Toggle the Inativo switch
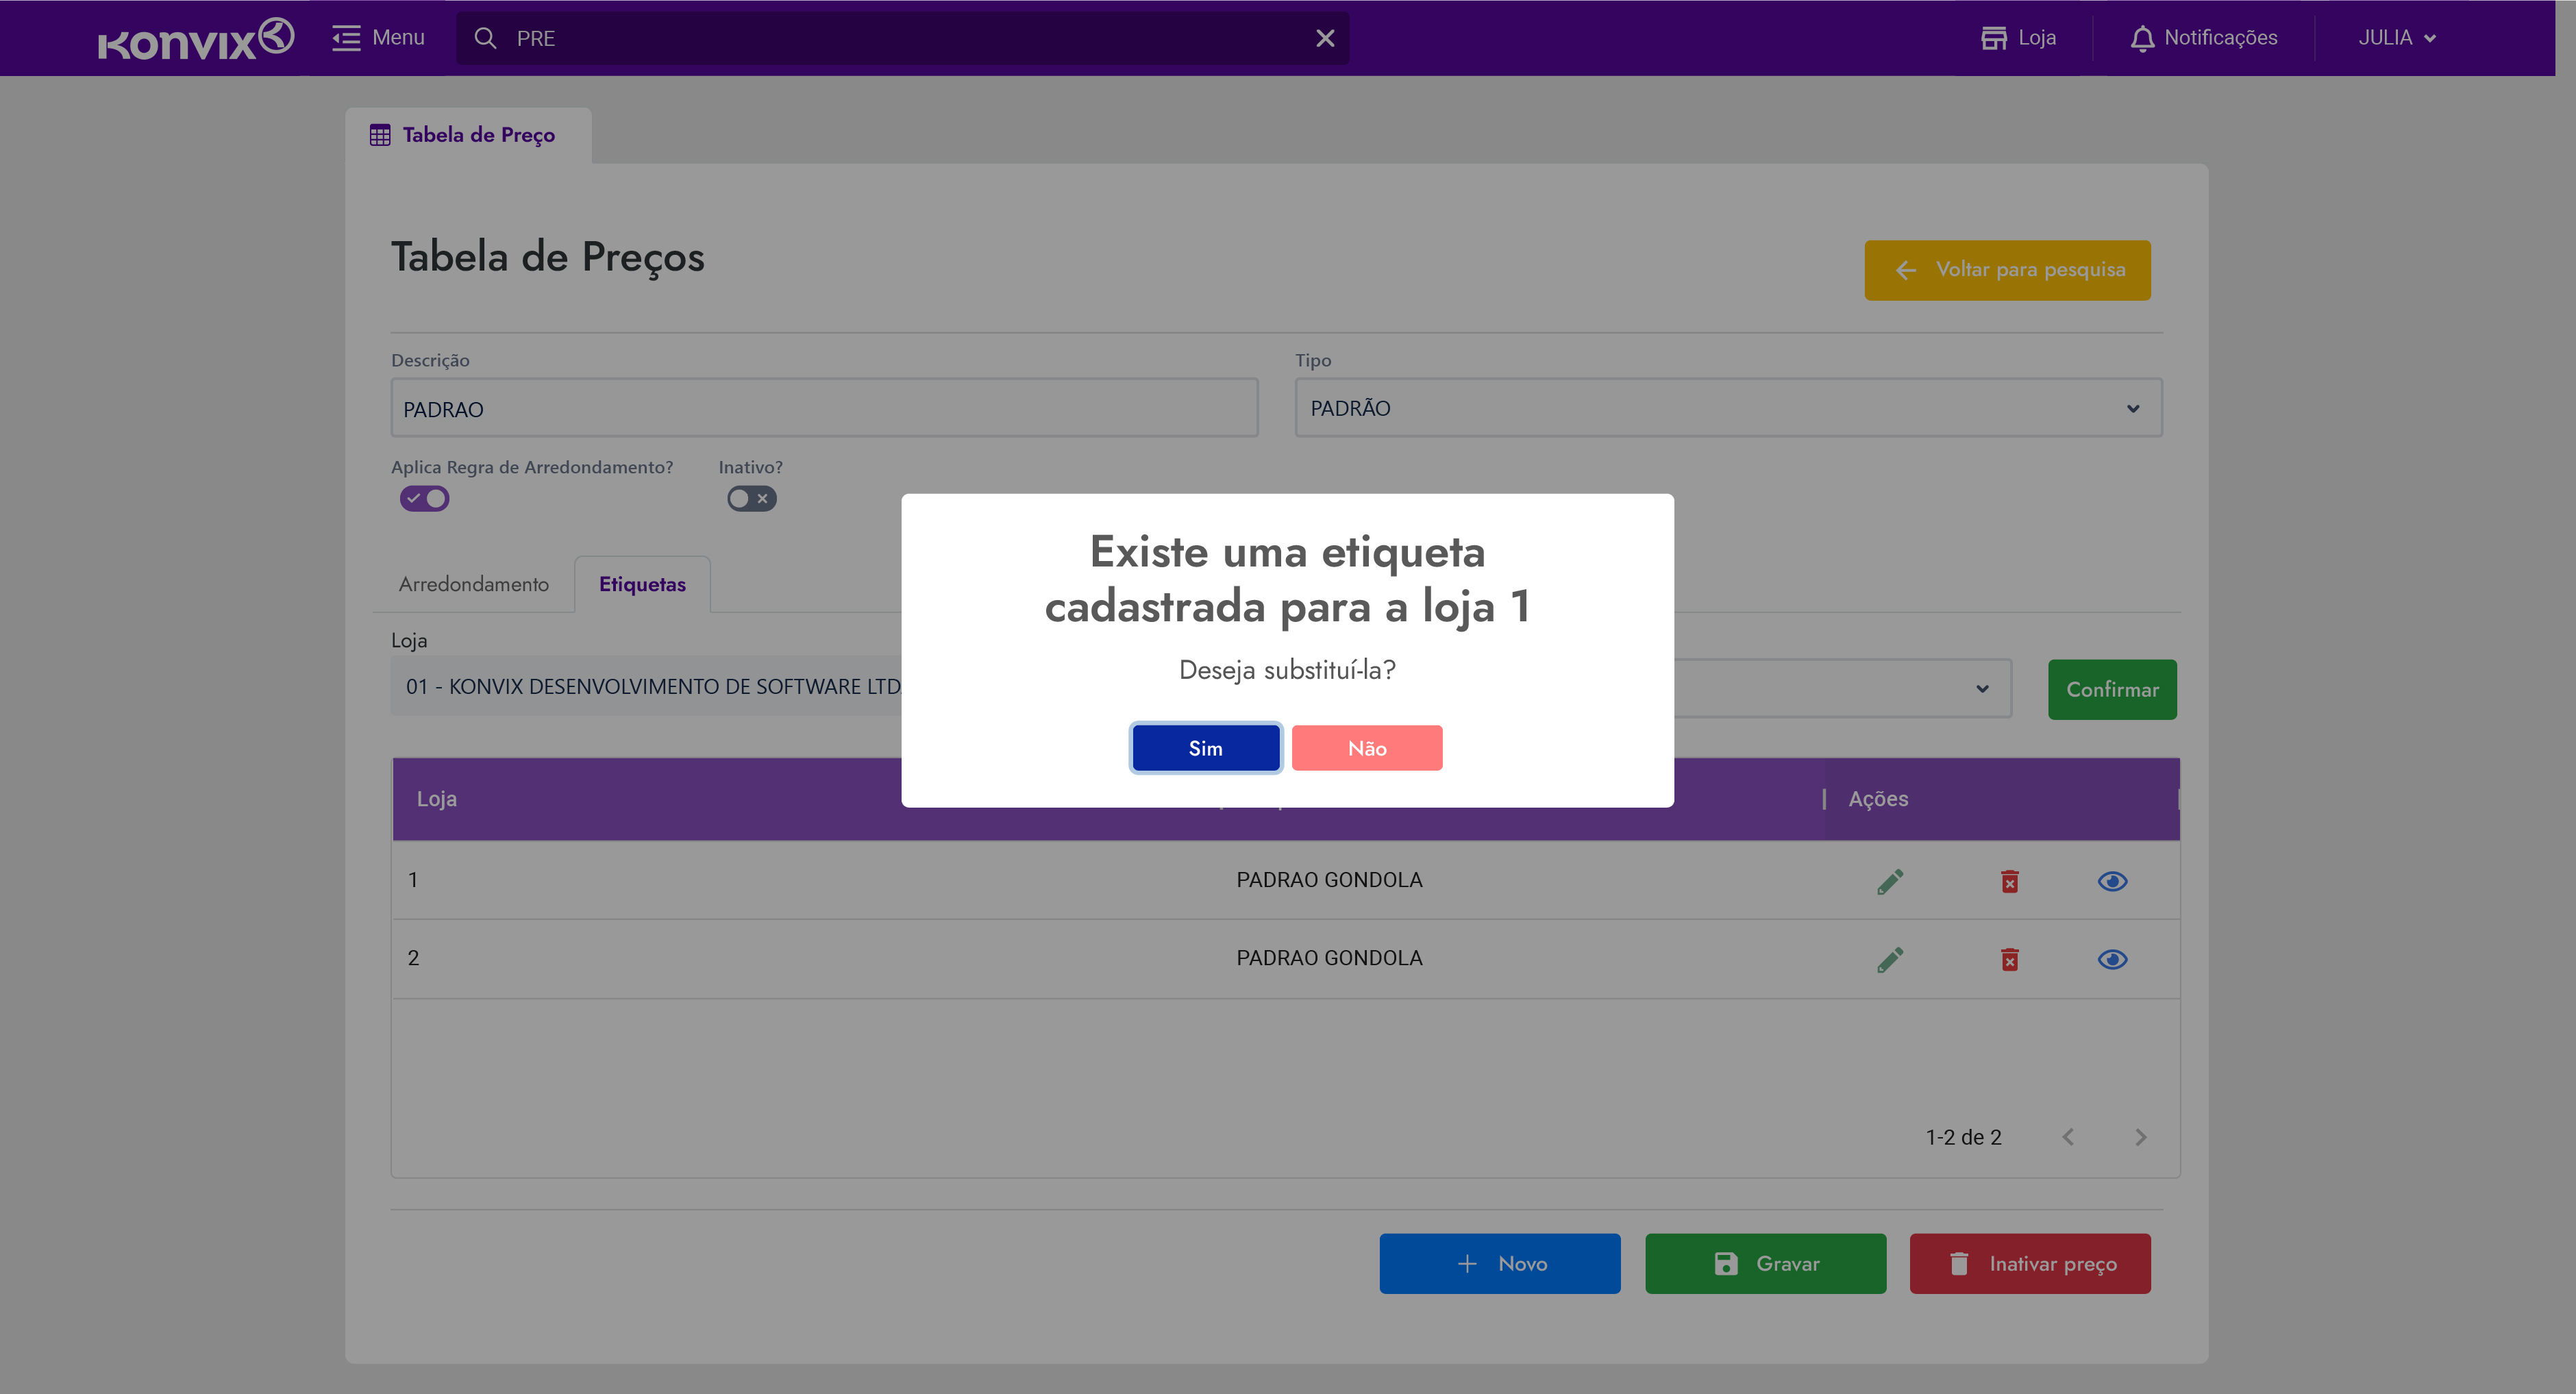Screen dimensions: 2576x1394 (x=751, y=498)
